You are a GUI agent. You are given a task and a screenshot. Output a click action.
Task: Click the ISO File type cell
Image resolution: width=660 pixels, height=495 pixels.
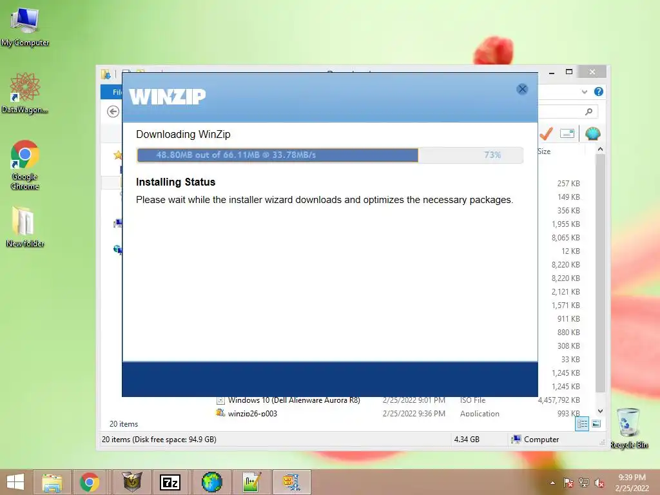tap(472, 400)
